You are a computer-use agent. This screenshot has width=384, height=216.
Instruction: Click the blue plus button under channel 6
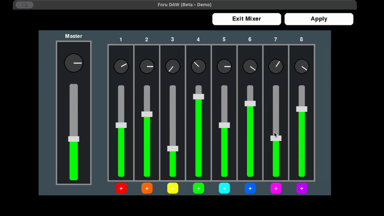click(250, 188)
